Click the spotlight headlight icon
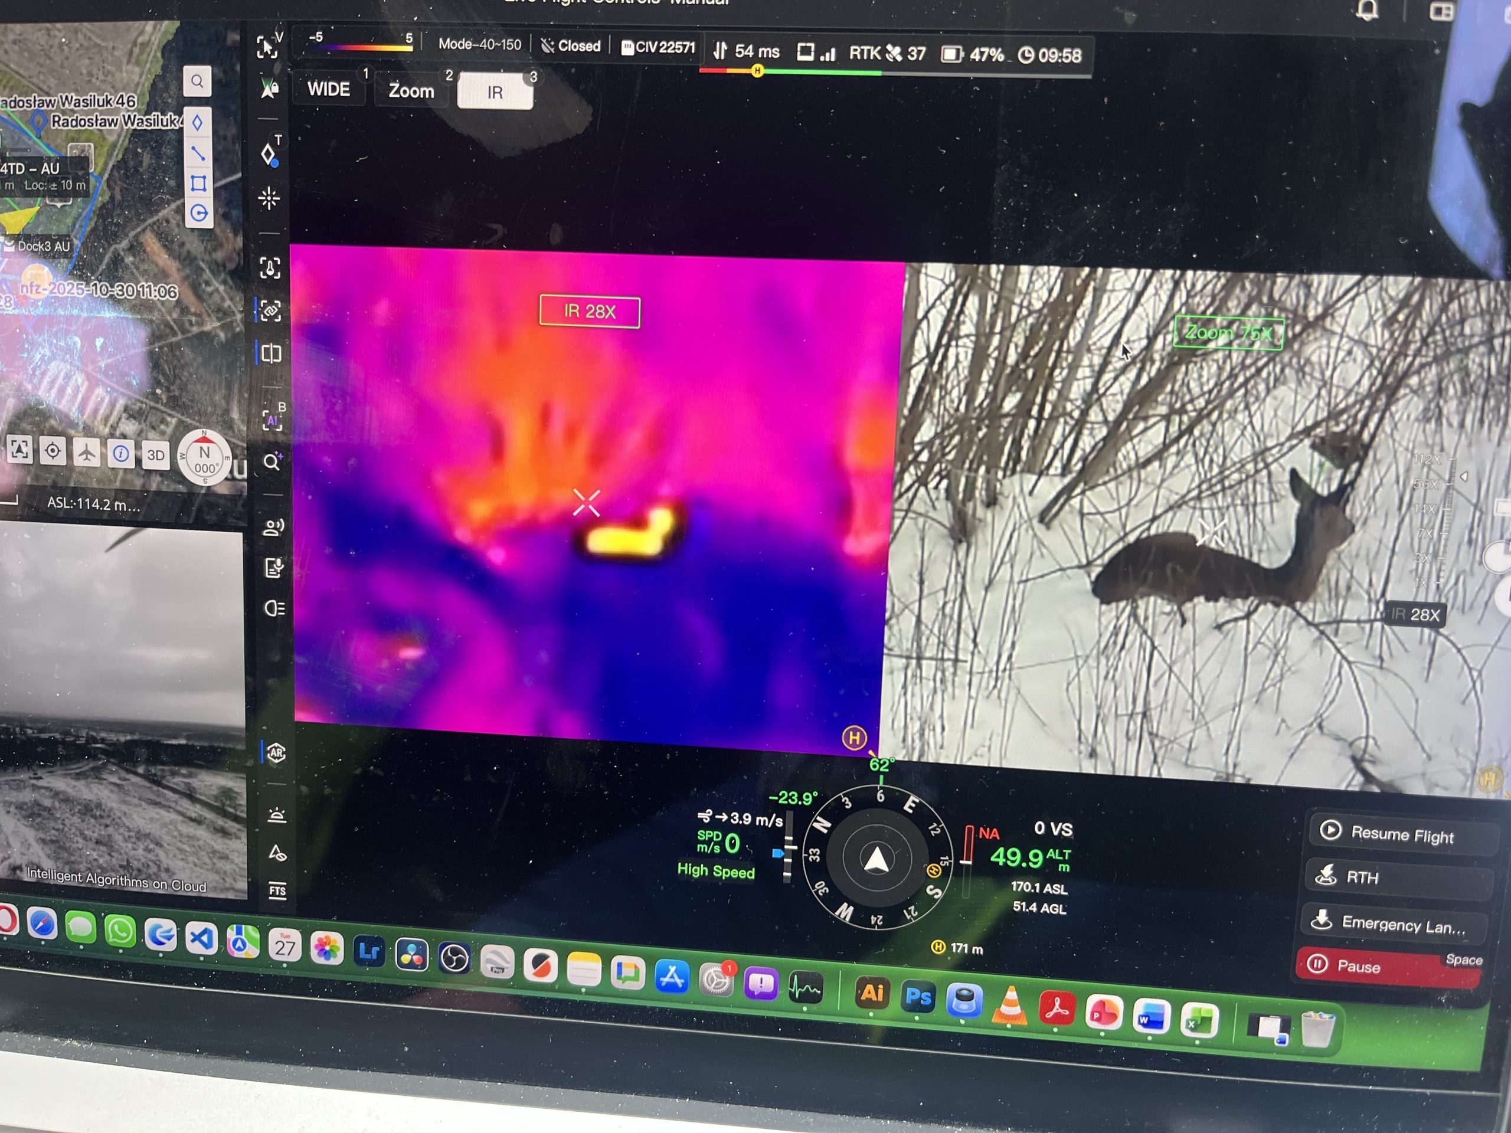 [274, 608]
